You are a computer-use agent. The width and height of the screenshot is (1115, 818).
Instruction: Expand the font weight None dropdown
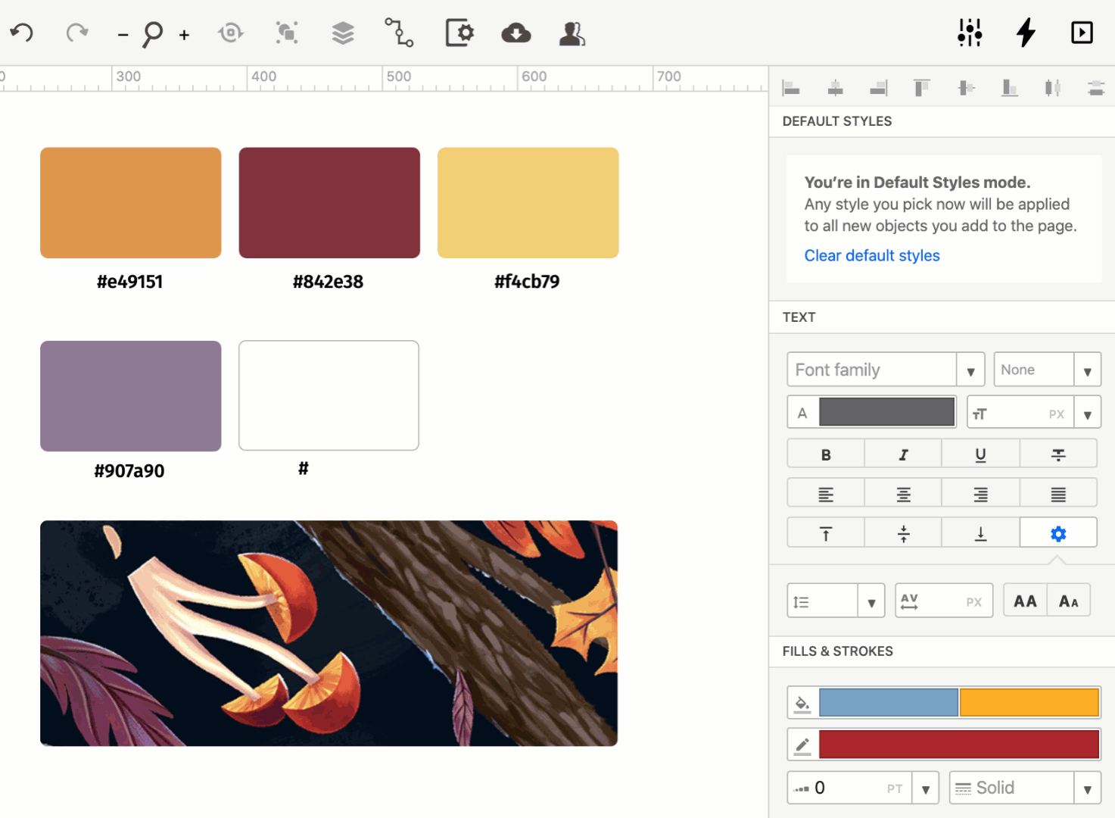(x=1087, y=370)
